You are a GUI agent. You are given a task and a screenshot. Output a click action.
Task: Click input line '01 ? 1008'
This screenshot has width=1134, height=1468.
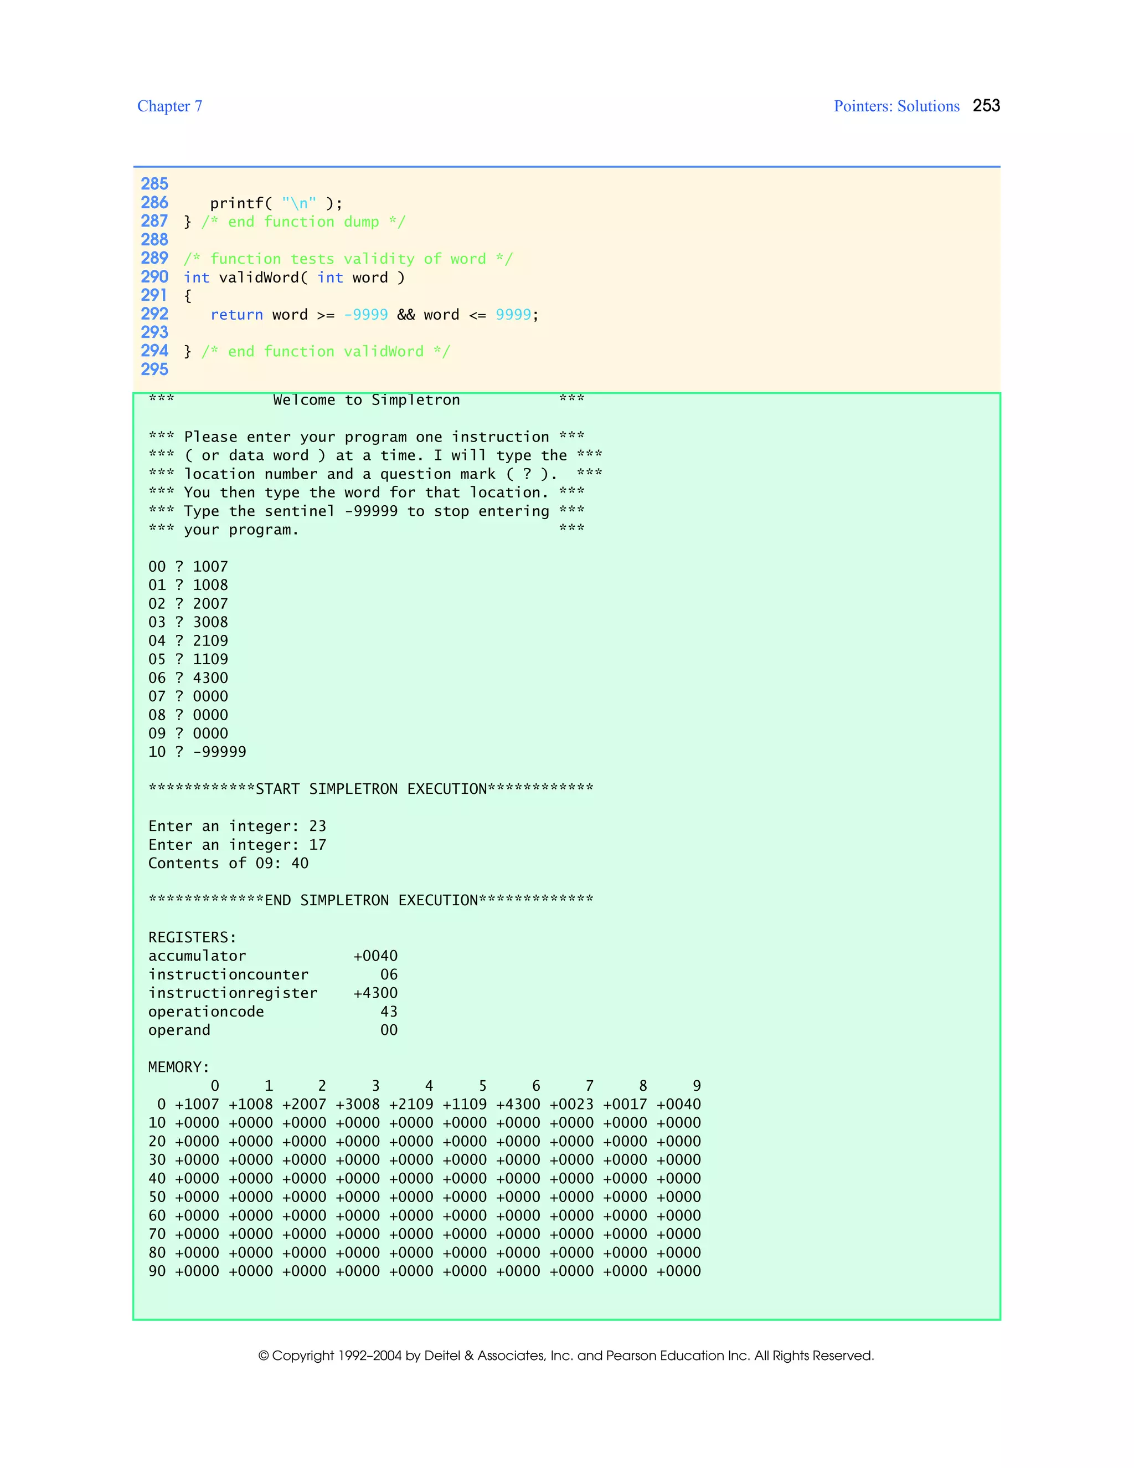[188, 585]
